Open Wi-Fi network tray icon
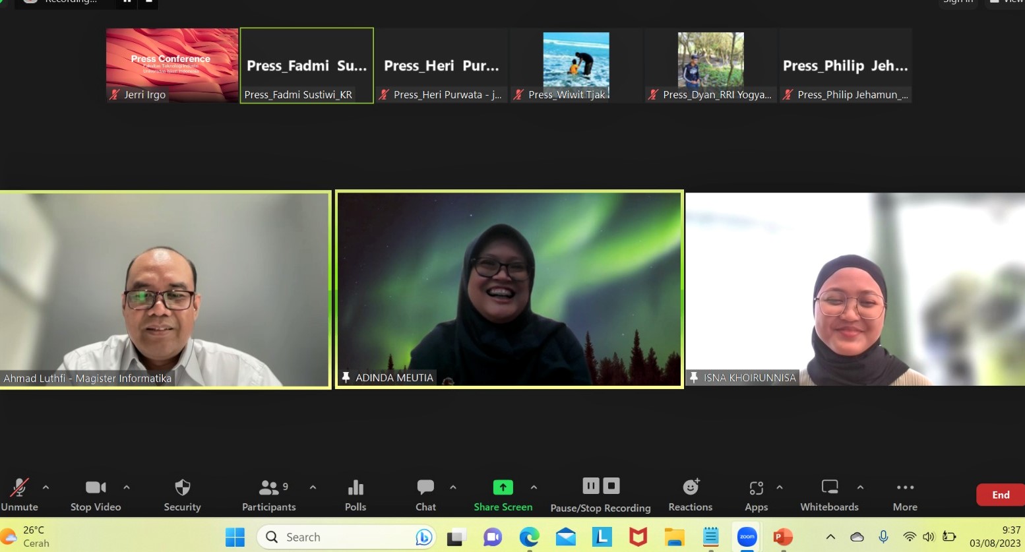This screenshot has height=552, width=1025. (x=910, y=537)
